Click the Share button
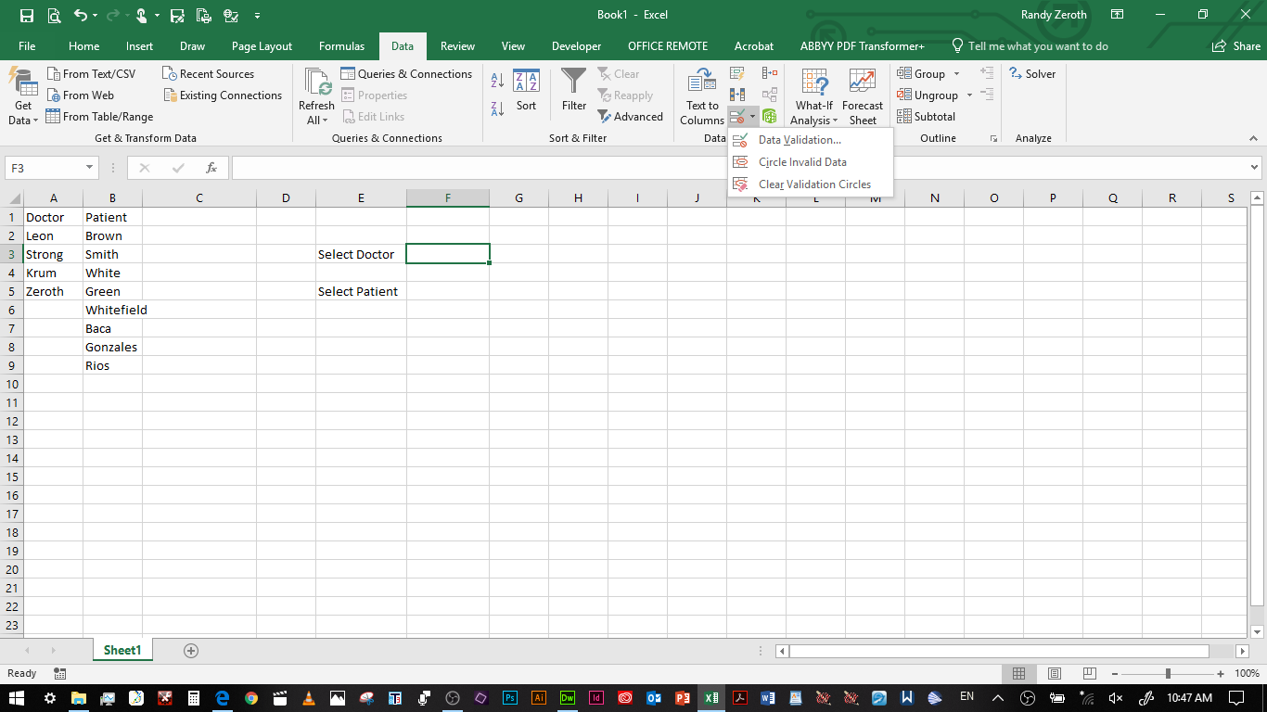The height and width of the screenshot is (712, 1267). [1236, 46]
